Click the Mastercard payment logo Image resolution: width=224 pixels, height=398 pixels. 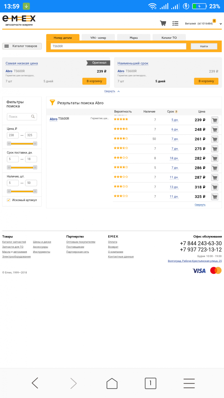click(216, 270)
